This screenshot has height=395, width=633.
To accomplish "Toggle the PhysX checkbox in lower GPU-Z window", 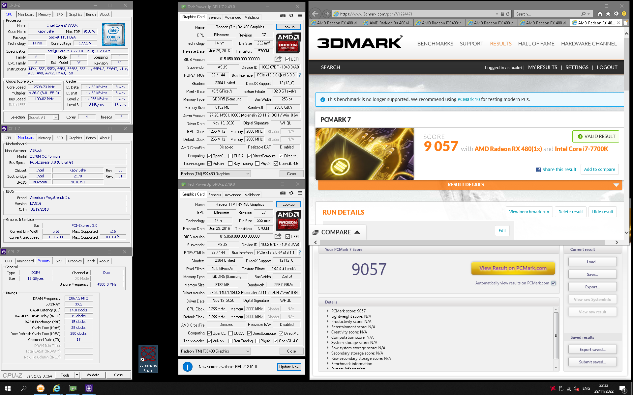I will (257, 341).
